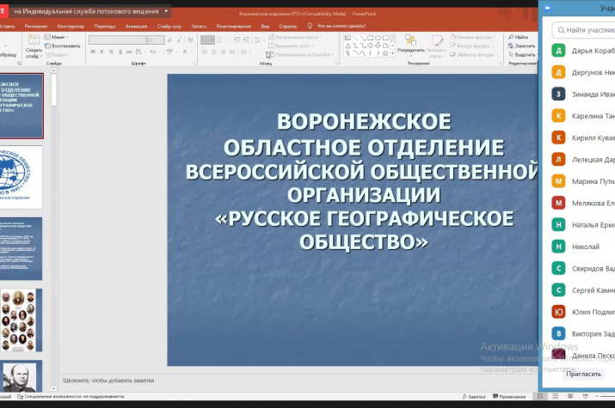The width and height of the screenshot is (615, 408).
Task: Click the slide title text ВОРОНЕЖСКОЕ
Action: (x=364, y=121)
